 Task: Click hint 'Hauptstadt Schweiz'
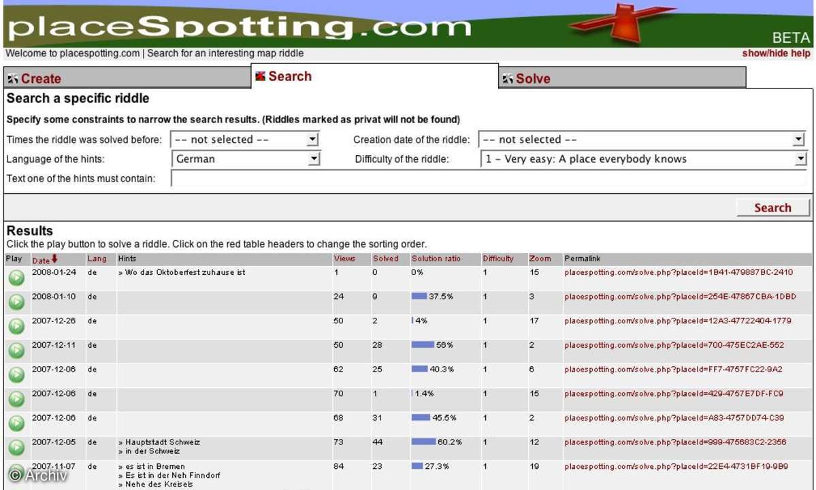click(x=163, y=442)
